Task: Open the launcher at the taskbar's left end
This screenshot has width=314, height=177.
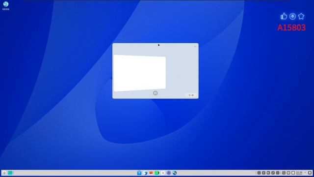Action: pos(4,173)
